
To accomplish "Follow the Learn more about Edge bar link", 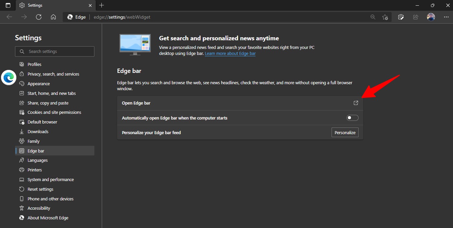I will click(x=230, y=53).
